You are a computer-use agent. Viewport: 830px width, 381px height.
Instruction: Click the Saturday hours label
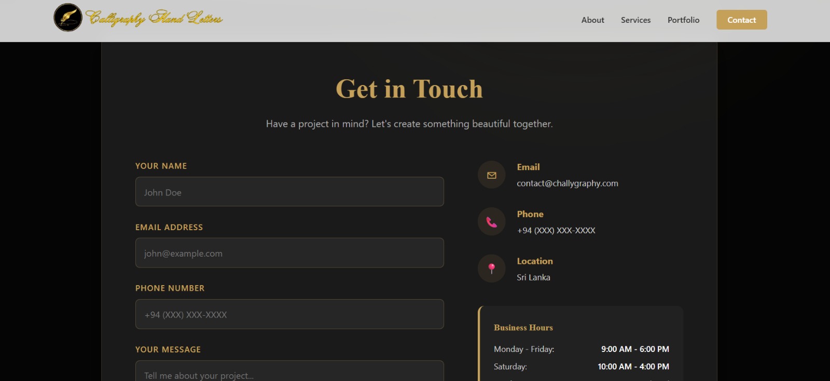510,366
